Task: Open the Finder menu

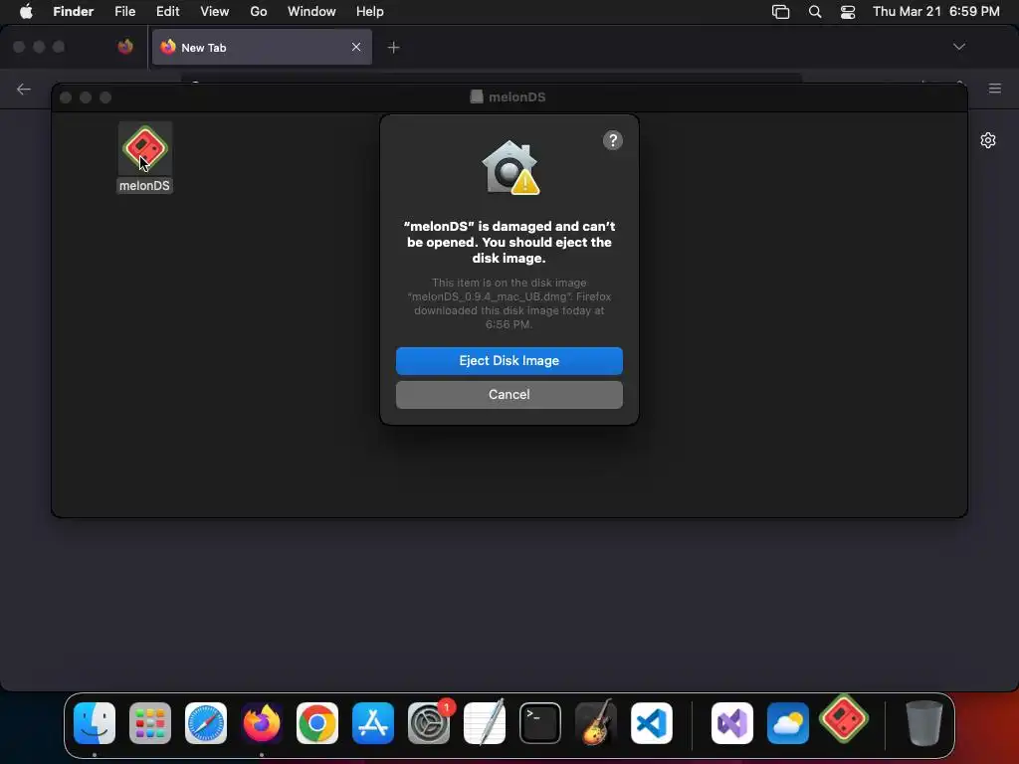Action: (x=74, y=11)
